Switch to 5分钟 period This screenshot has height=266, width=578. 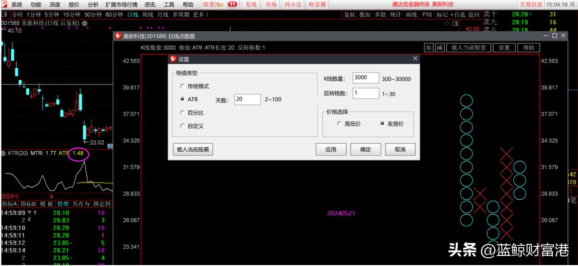tap(52, 14)
